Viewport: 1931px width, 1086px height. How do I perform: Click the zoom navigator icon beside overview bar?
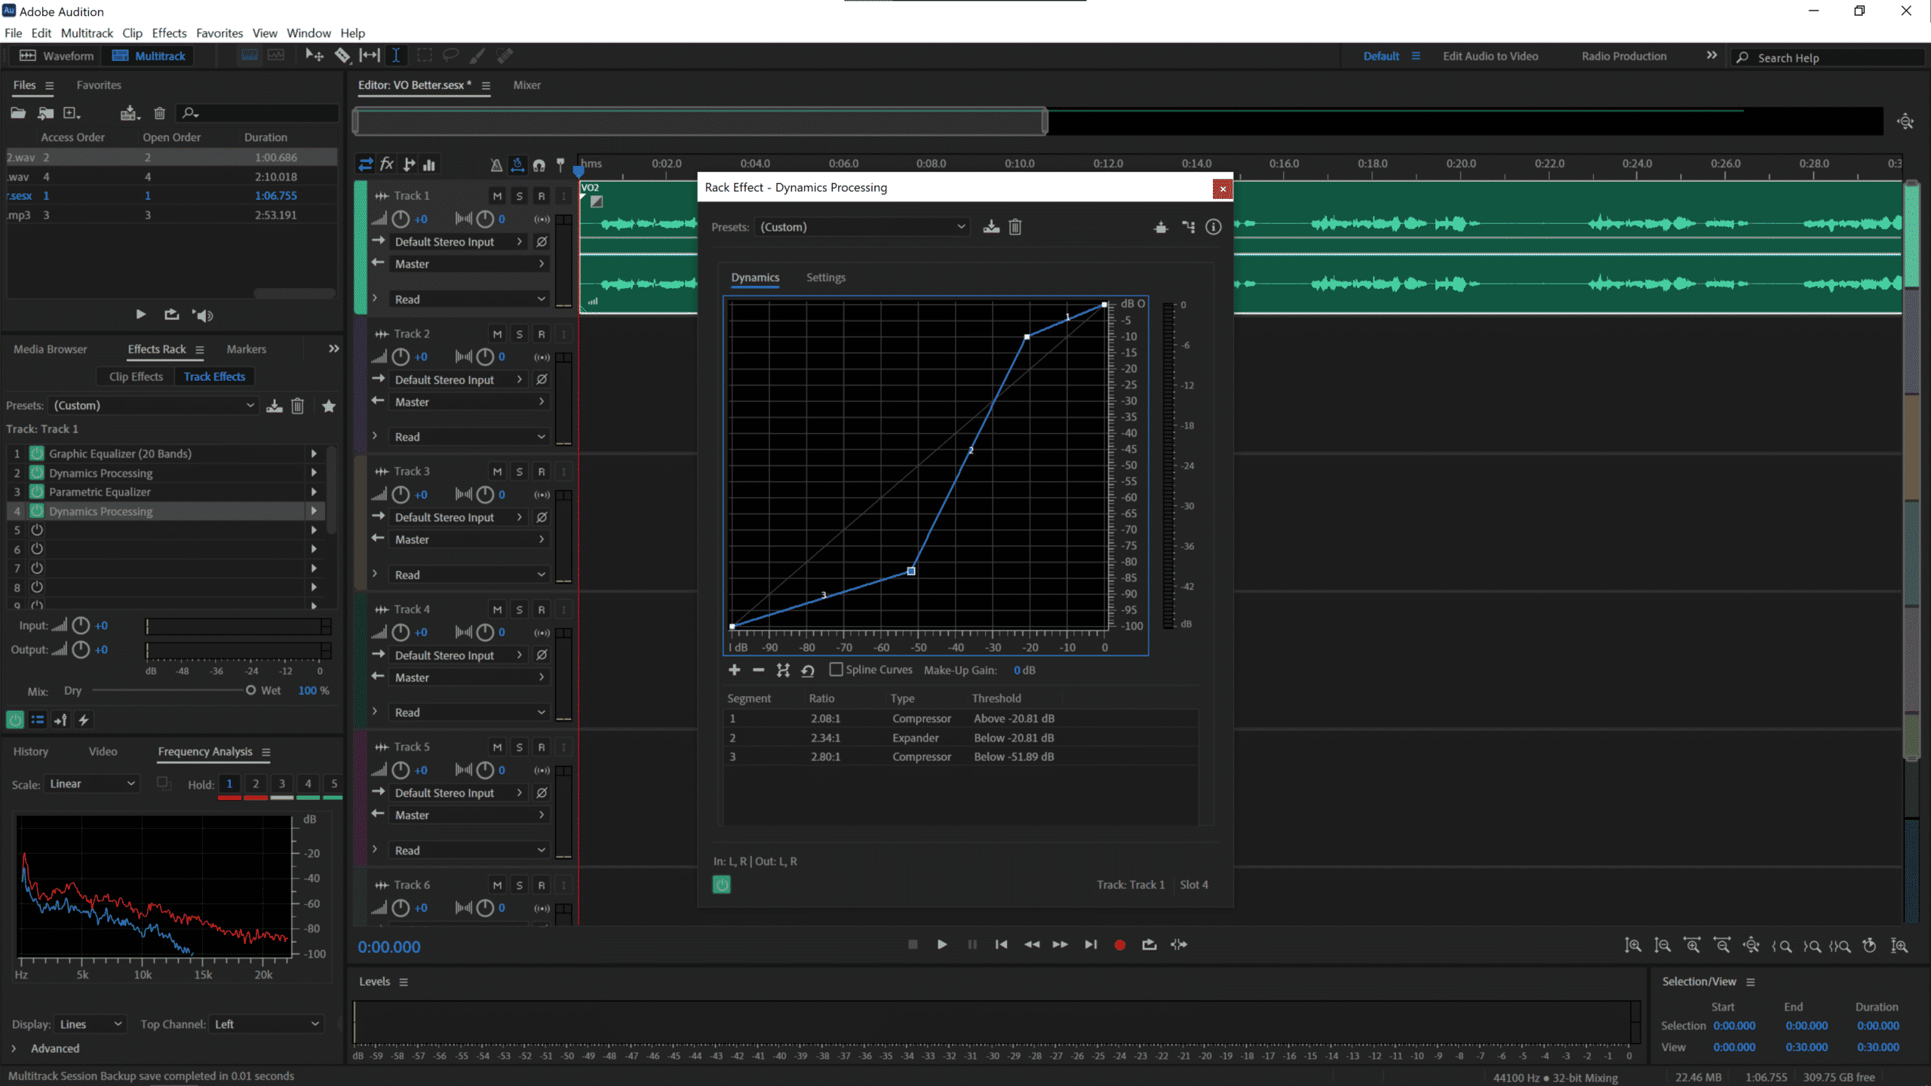pyautogui.click(x=1906, y=121)
